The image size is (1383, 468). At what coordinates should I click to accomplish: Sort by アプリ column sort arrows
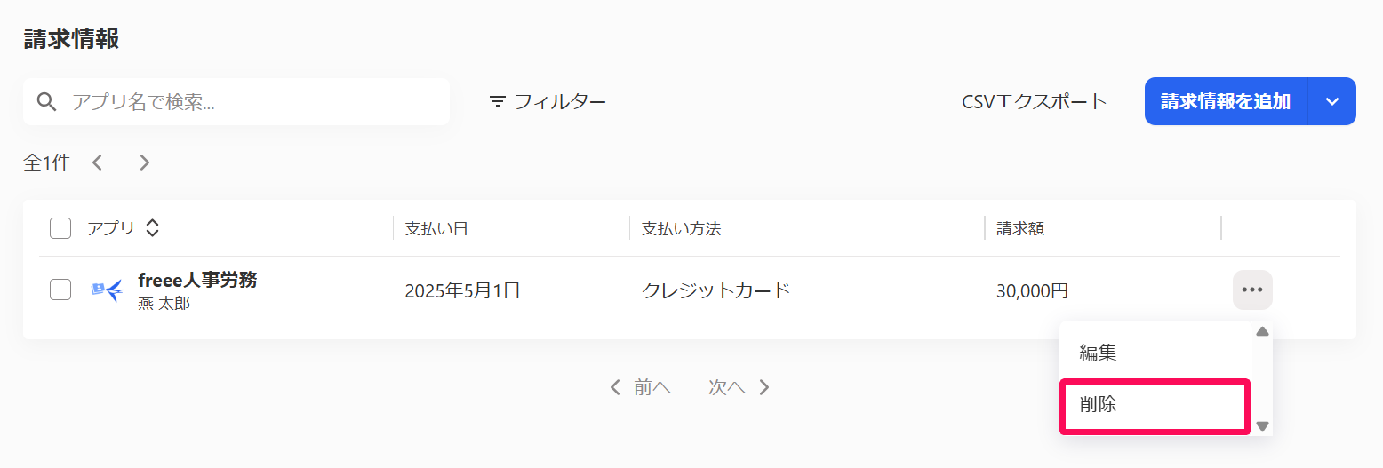click(x=152, y=228)
